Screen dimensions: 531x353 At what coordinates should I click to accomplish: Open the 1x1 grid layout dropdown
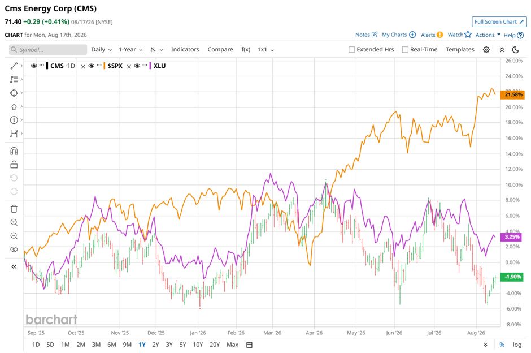266,50
